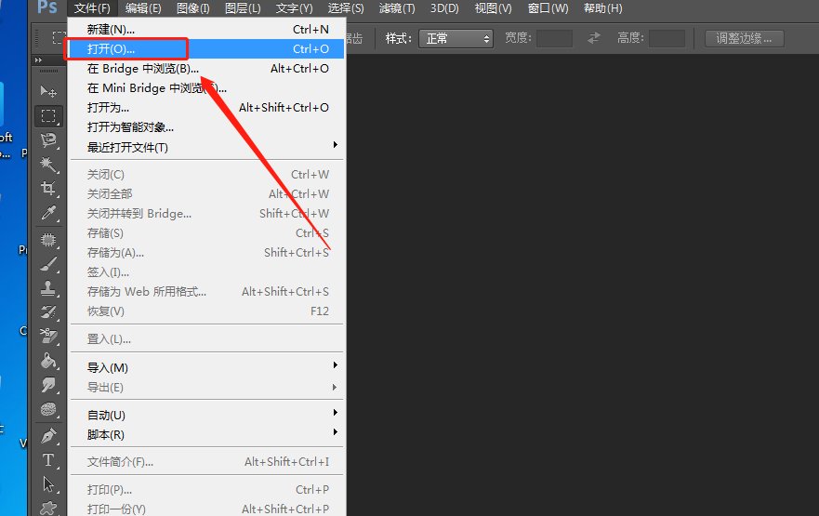Open the 图像(I) menu
The image size is (819, 516).
[x=192, y=8]
